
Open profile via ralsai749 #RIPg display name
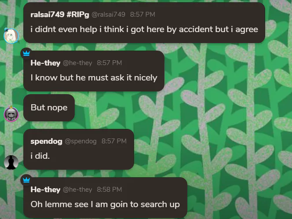coord(60,15)
